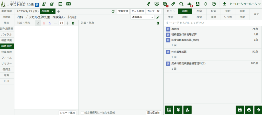Click the keyword search input field
Image resolution: width=262 pixels, height=115 pixels.
pos(212,23)
